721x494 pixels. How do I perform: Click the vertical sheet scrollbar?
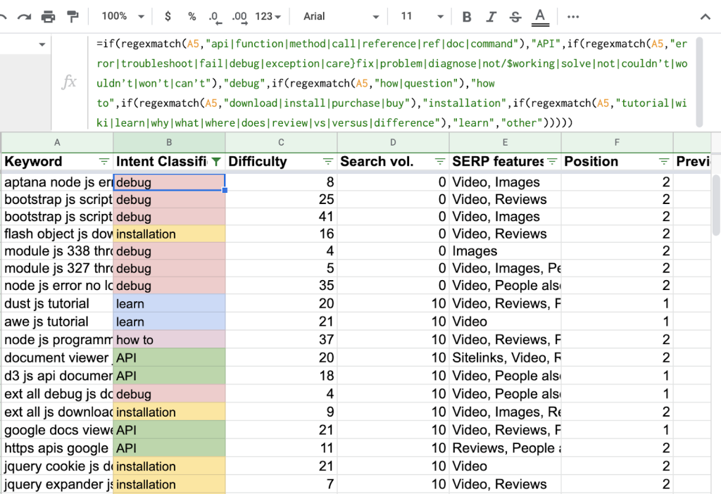click(x=715, y=204)
